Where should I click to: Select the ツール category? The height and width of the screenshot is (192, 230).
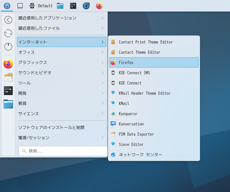61,83
